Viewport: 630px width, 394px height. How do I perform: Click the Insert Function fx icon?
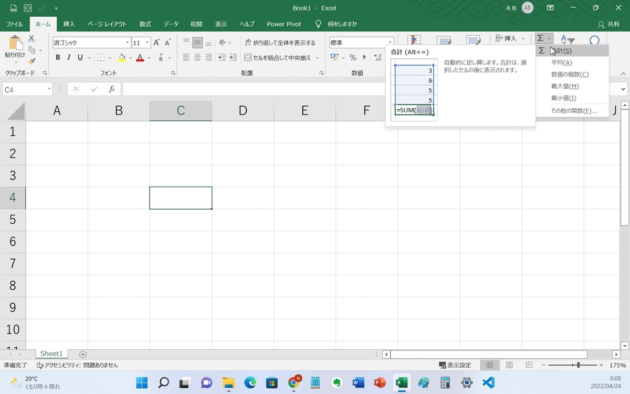pos(112,89)
